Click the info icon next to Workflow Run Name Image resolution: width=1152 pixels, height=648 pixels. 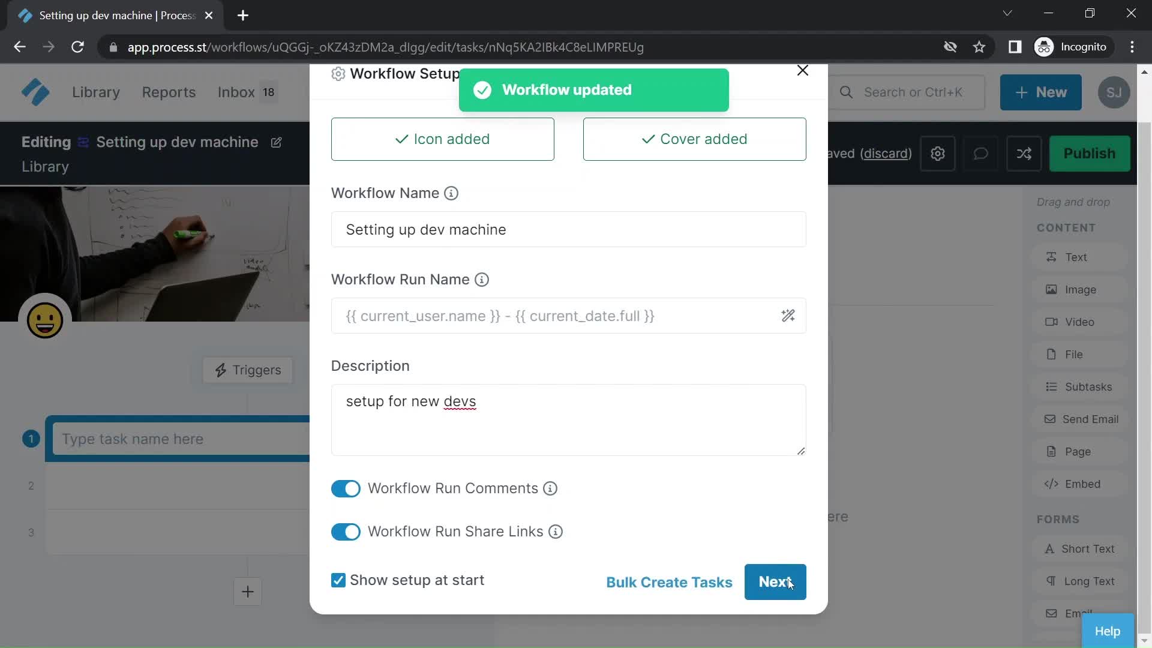[x=482, y=279]
